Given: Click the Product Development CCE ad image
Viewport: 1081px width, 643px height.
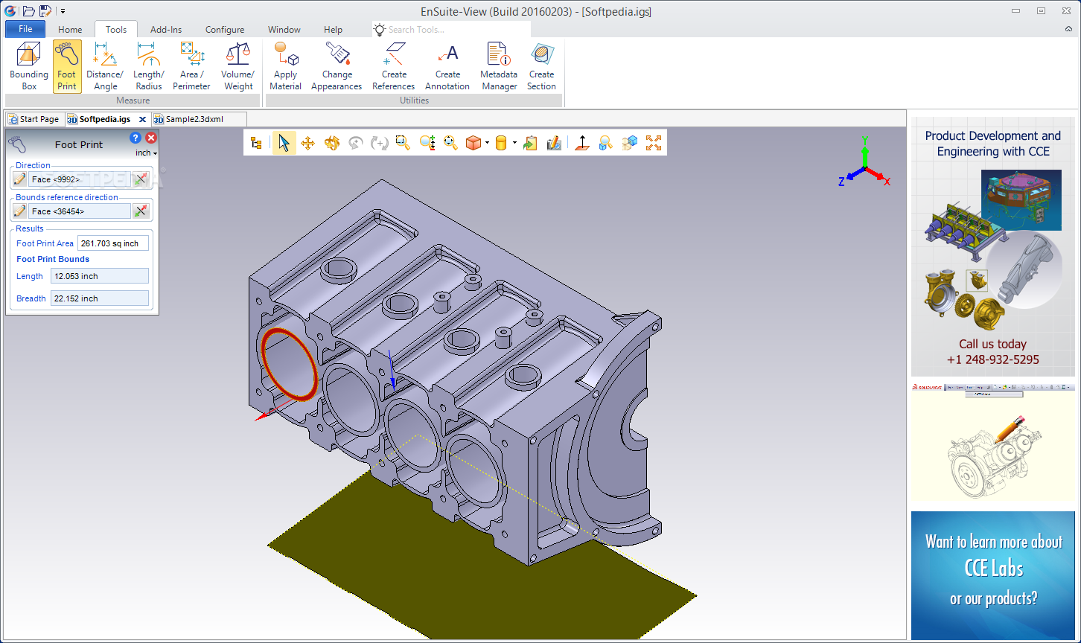Looking at the screenshot, I should coord(993,246).
